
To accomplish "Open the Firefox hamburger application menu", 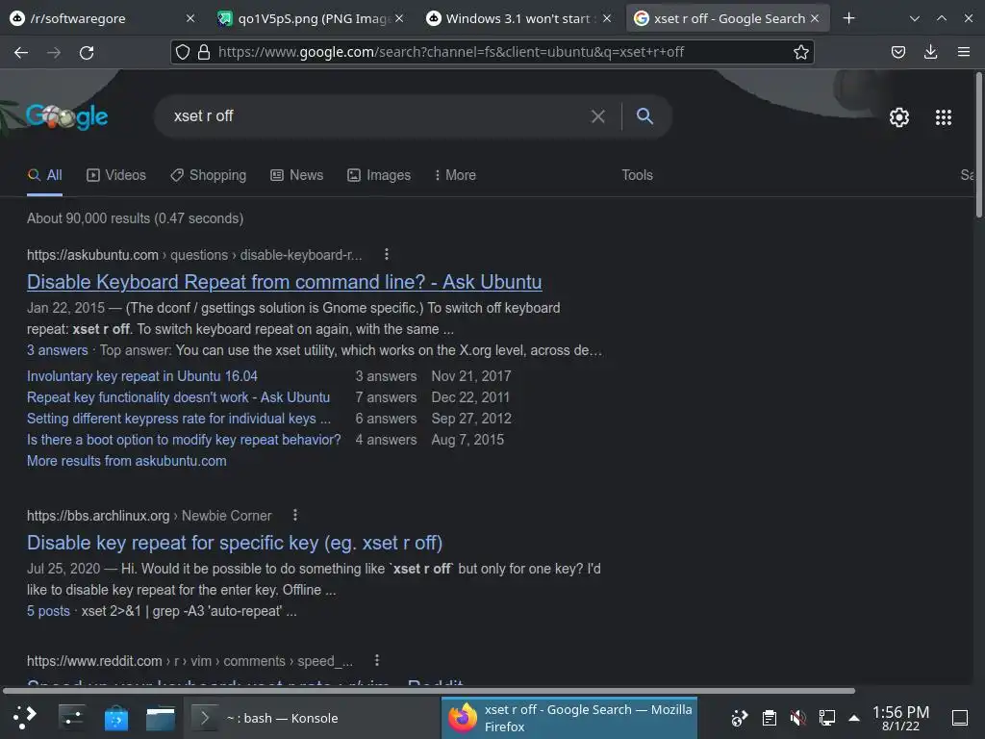I will point(964,52).
